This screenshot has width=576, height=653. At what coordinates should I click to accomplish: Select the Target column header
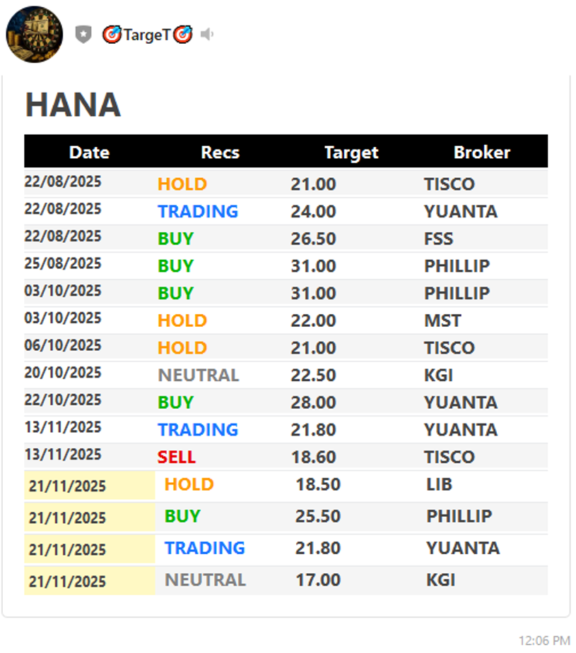coord(351,152)
